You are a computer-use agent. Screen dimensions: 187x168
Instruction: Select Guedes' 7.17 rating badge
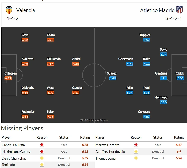[76, 93]
